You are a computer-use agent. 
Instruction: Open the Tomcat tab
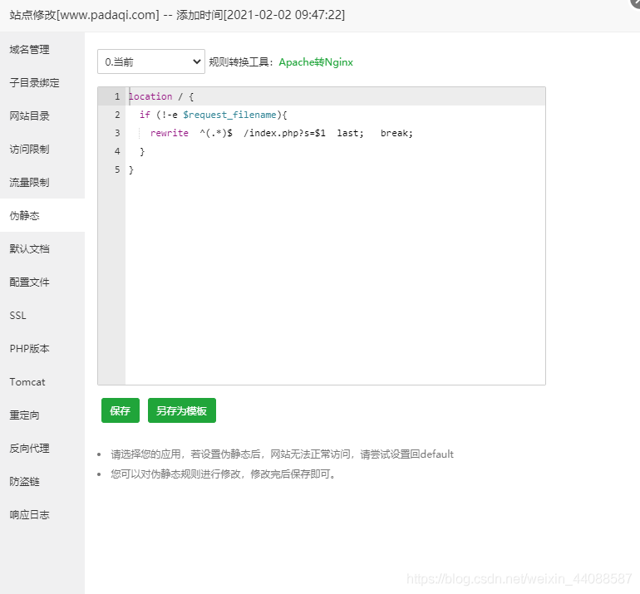tap(27, 382)
